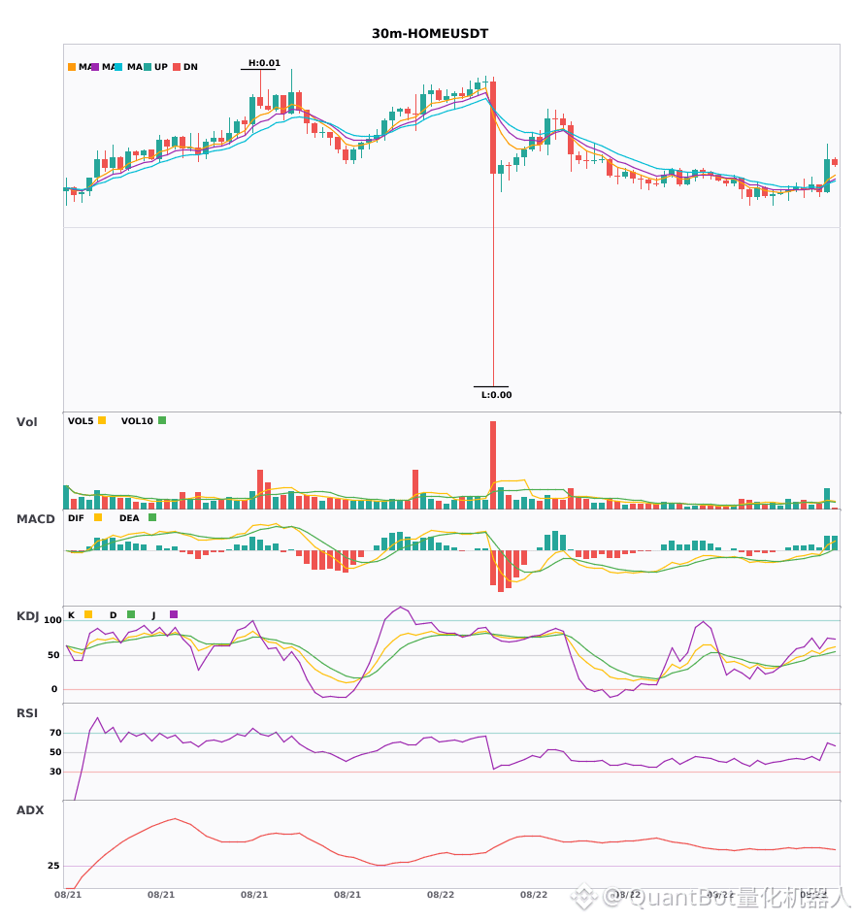Screen dimensions: 859x922
Task: Click the ADX 25 axis label
Action: click(x=53, y=866)
